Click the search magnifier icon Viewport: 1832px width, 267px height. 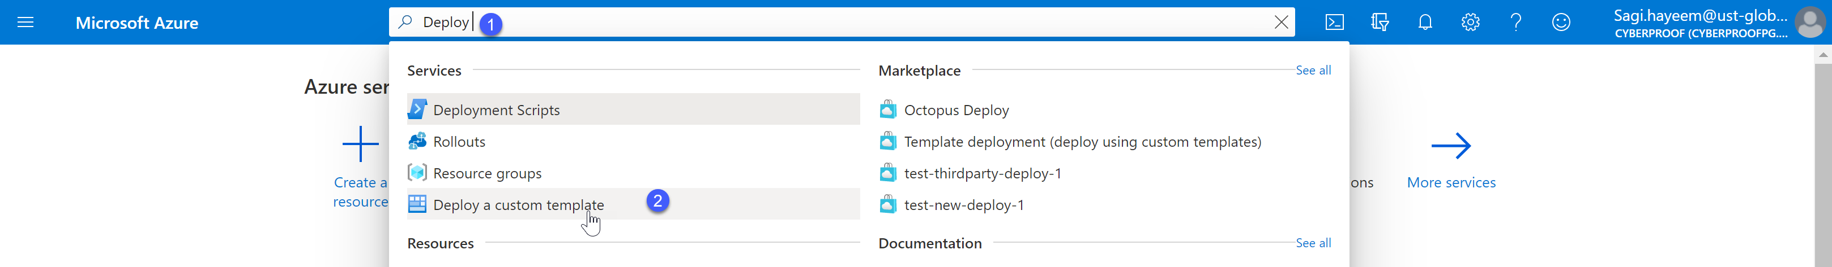pos(405,22)
